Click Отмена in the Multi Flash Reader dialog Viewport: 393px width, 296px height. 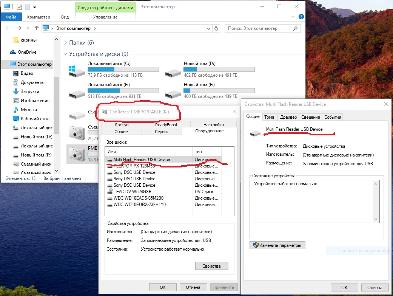[372, 287]
